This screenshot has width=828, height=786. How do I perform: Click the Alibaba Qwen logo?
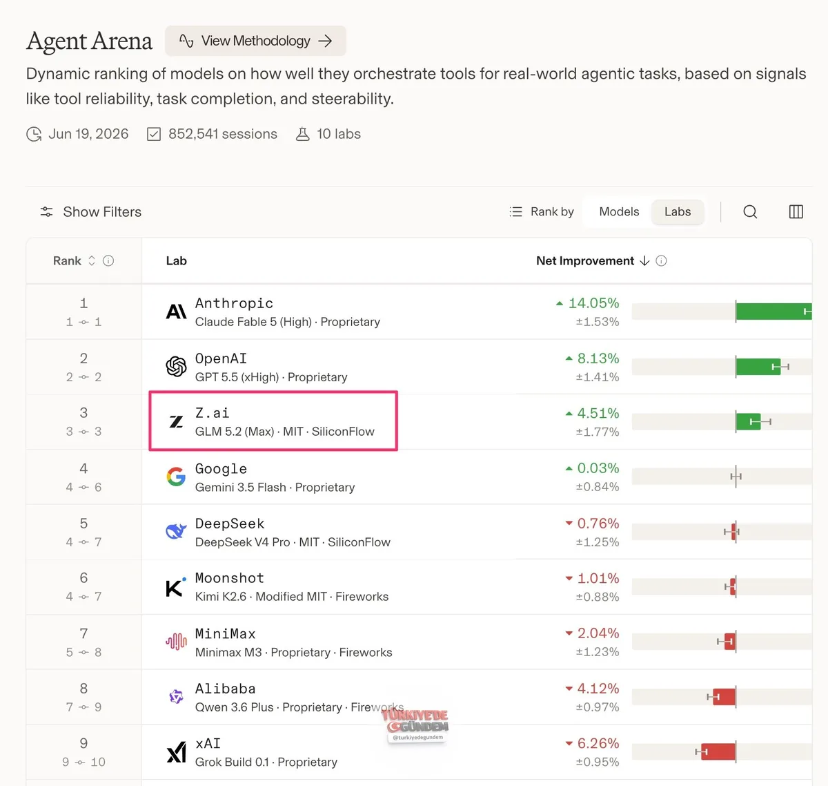pos(176,697)
